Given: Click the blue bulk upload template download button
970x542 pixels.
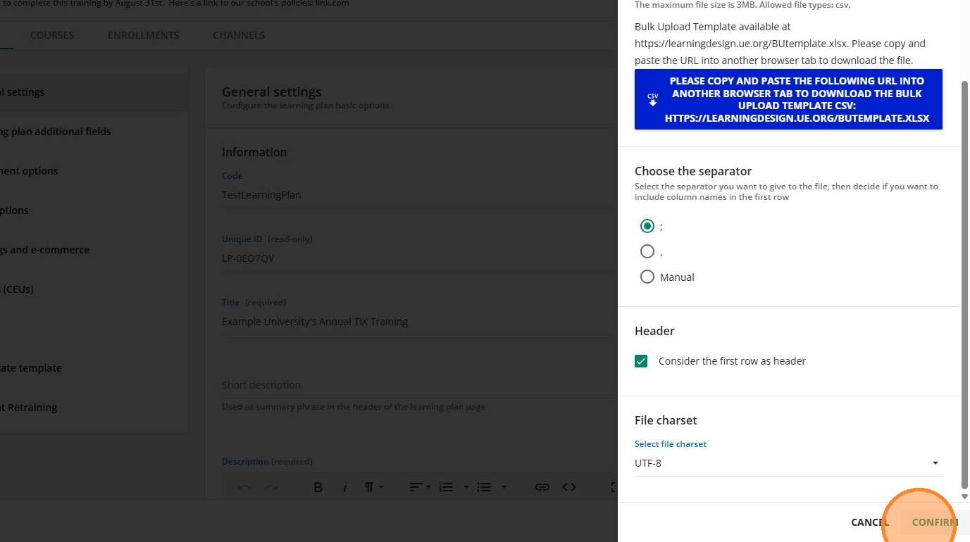Looking at the screenshot, I should tap(788, 99).
